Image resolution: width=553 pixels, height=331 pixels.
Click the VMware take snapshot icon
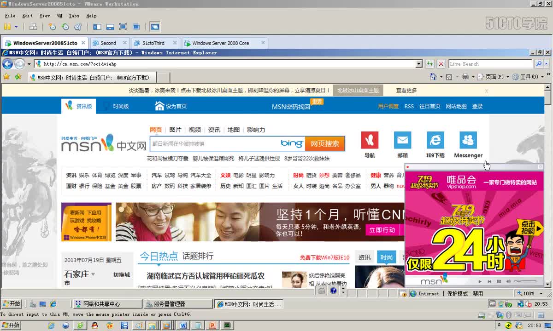coord(52,27)
